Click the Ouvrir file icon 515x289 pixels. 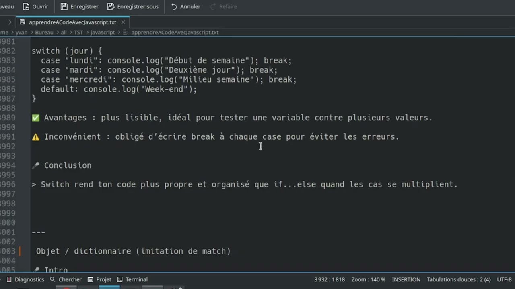26,6
